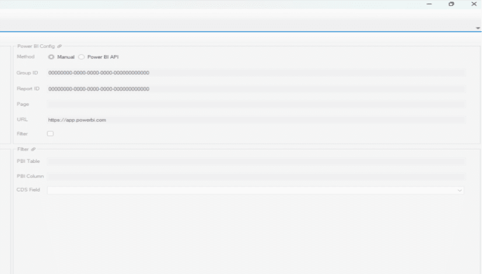
Task: Focus the URL field with app.powerbi.com
Action: [x=256, y=120]
